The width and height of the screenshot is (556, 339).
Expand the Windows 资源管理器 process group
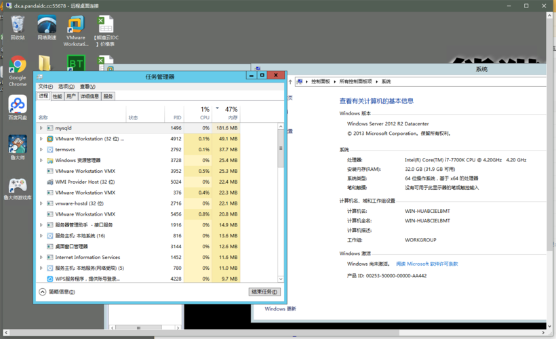point(41,160)
